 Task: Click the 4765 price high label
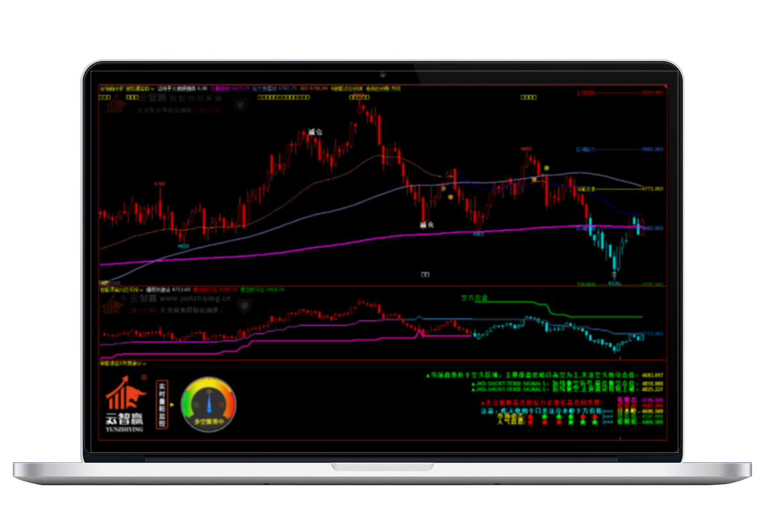pos(159,184)
